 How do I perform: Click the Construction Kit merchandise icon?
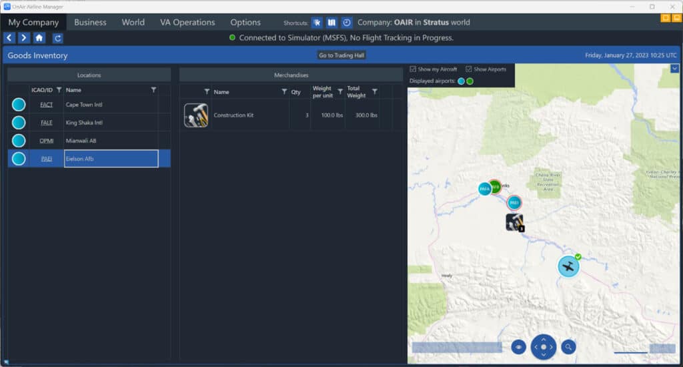(196, 115)
